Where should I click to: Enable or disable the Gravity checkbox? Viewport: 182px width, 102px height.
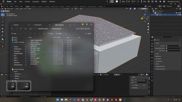pyautogui.click(x=156, y=56)
